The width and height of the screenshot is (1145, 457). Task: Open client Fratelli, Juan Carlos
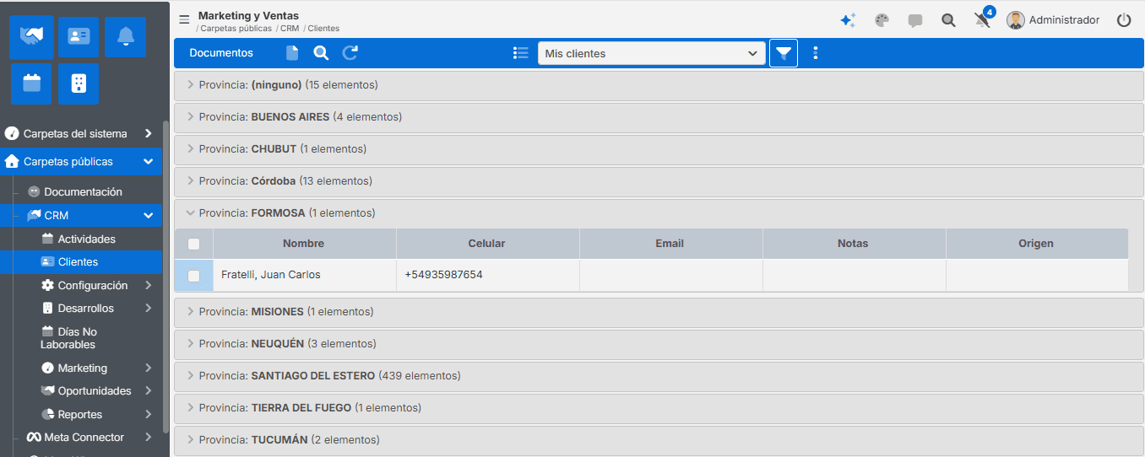(x=271, y=275)
